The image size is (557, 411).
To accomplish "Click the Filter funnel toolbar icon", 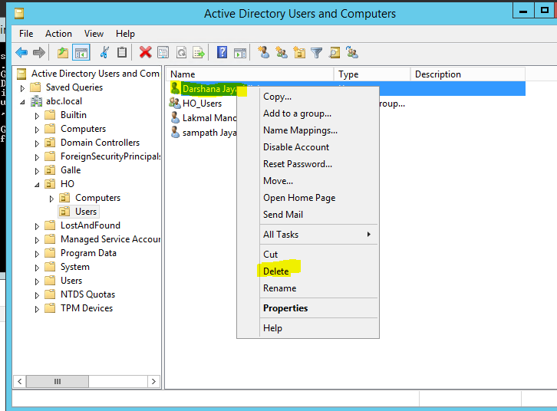I will pos(316,53).
